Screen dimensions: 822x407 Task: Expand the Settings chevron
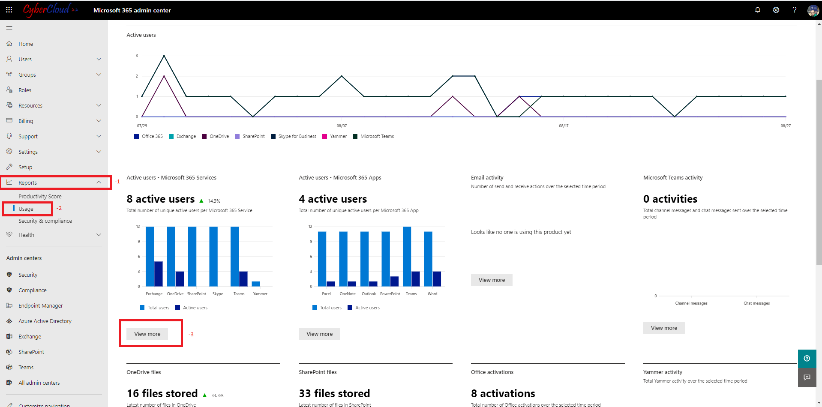[x=99, y=152]
